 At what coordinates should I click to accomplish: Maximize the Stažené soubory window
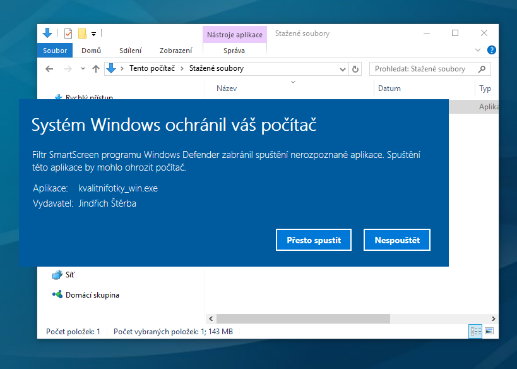point(455,33)
